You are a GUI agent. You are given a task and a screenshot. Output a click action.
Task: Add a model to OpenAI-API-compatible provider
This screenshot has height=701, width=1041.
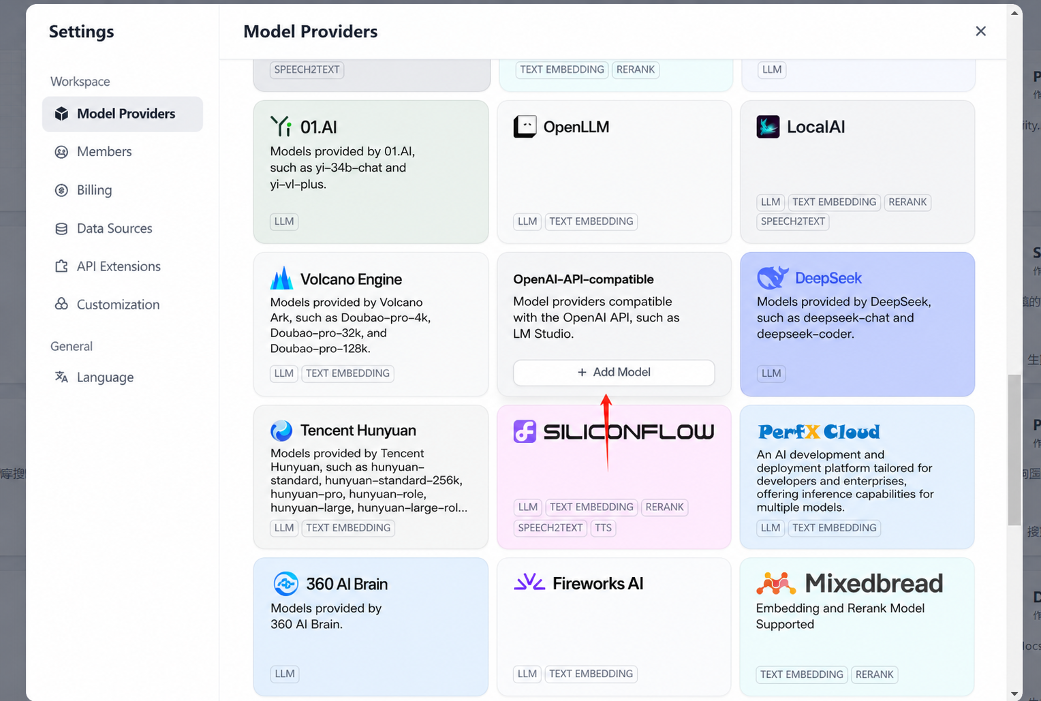pyautogui.click(x=614, y=372)
